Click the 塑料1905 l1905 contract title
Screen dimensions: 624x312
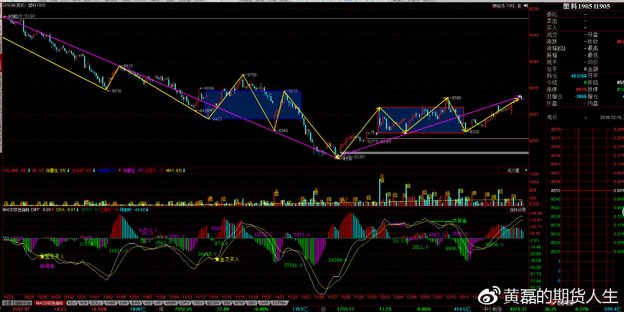point(586,6)
